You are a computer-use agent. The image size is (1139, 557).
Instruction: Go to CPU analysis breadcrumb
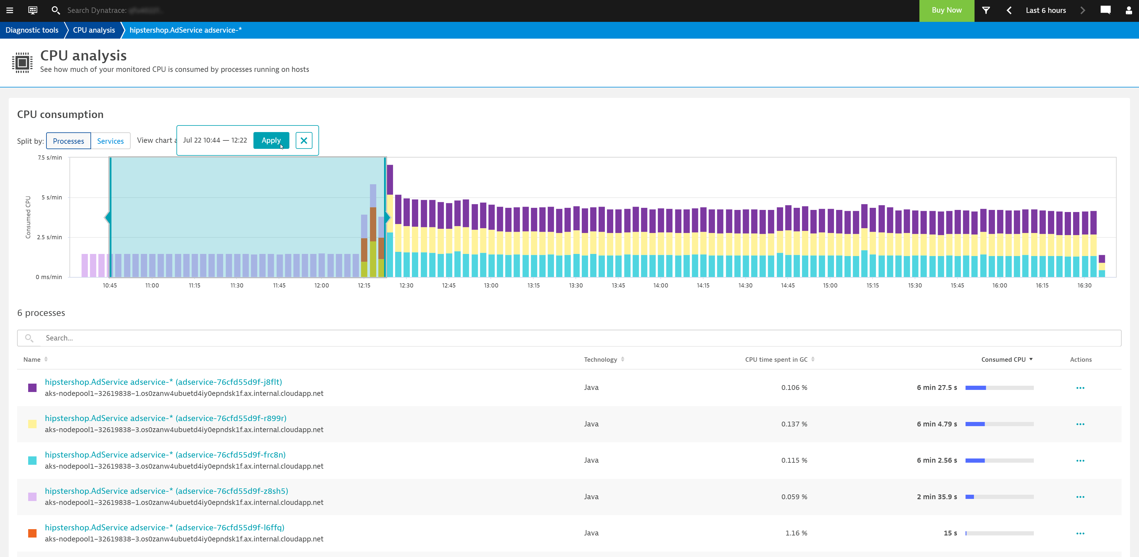[x=94, y=30]
